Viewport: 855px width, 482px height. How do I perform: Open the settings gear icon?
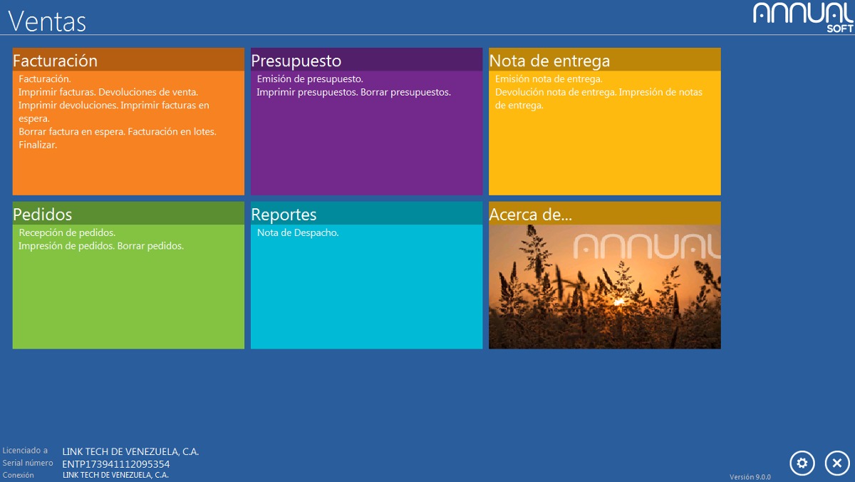802,463
